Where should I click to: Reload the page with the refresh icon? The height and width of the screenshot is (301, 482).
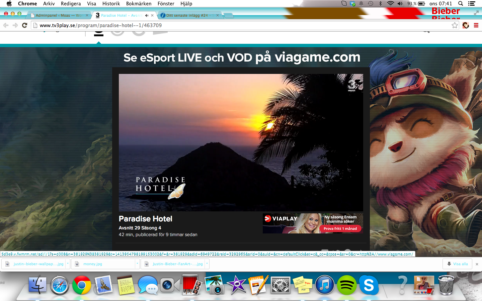click(24, 25)
